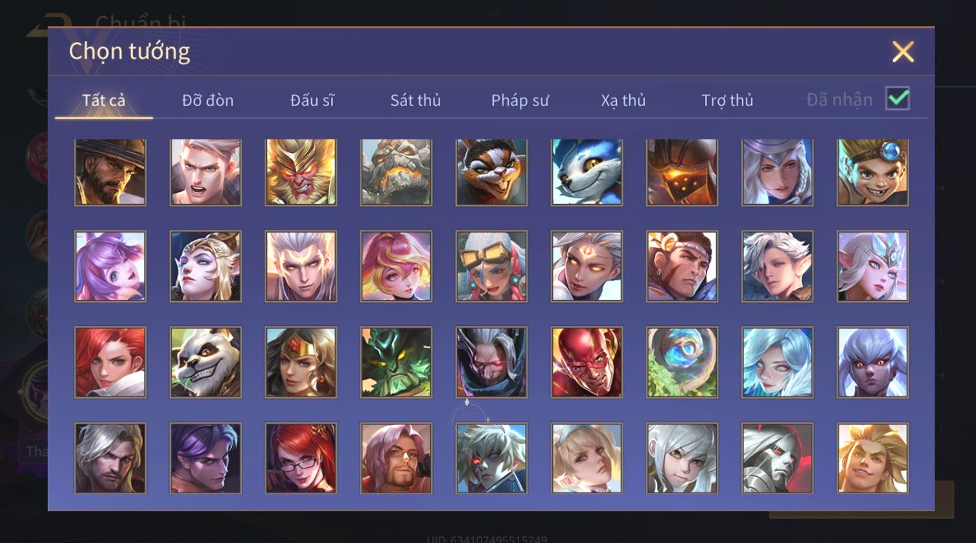The image size is (976, 543).
Task: Switch to the Pháp sư tab
Action: (520, 100)
